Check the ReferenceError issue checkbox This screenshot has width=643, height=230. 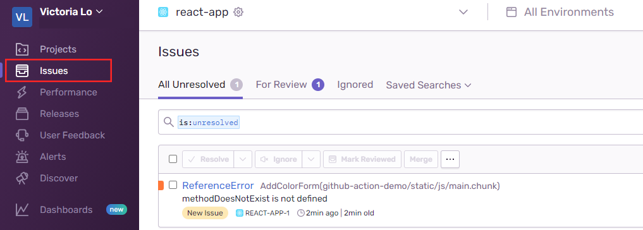[173, 185]
